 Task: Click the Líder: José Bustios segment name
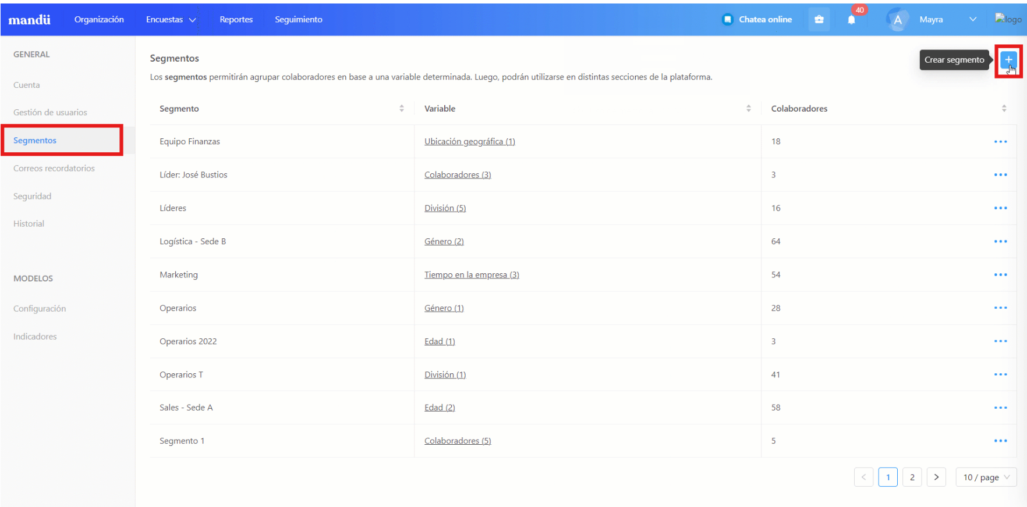coord(193,175)
